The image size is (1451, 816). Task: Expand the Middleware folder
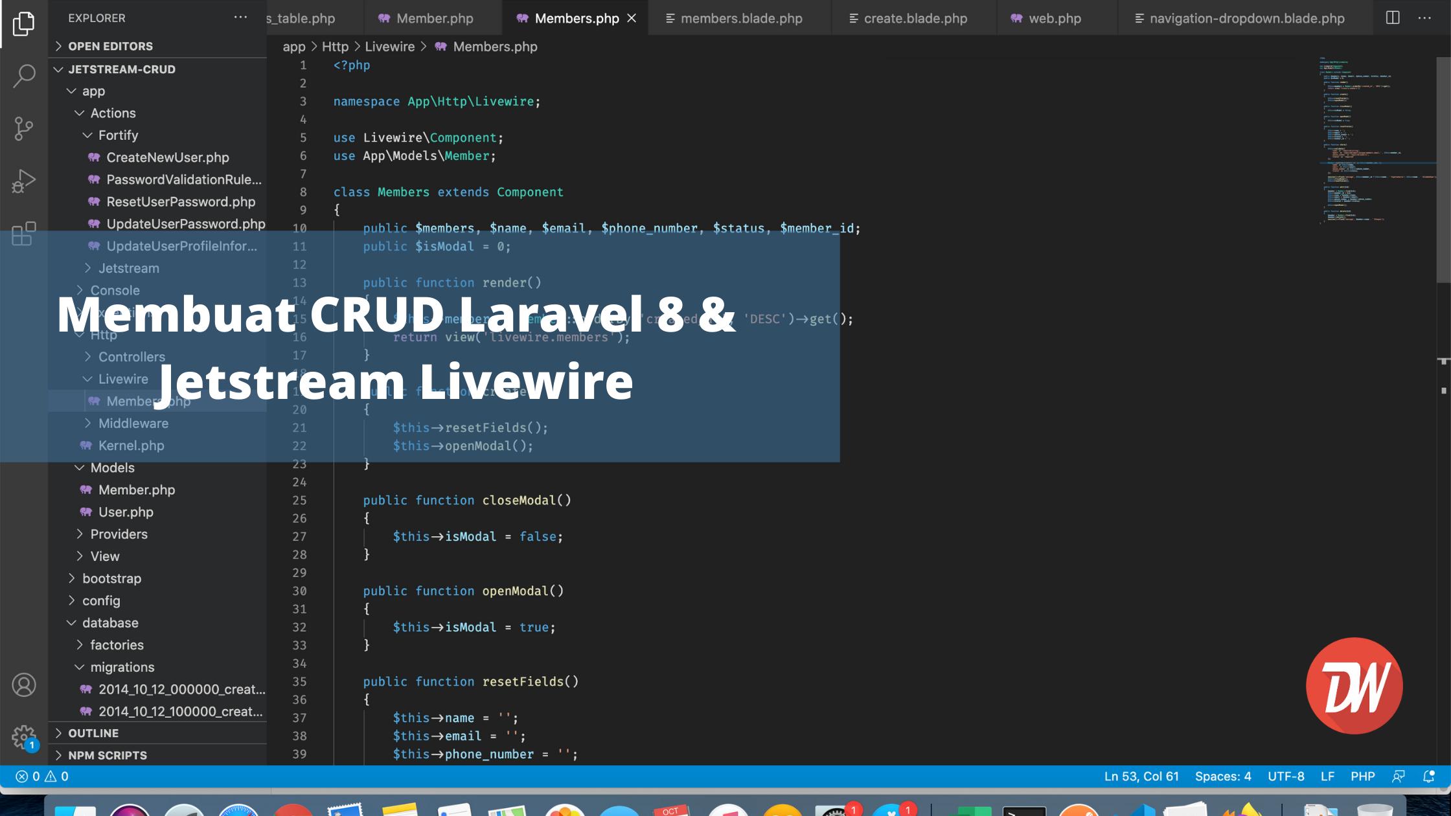click(x=157, y=423)
